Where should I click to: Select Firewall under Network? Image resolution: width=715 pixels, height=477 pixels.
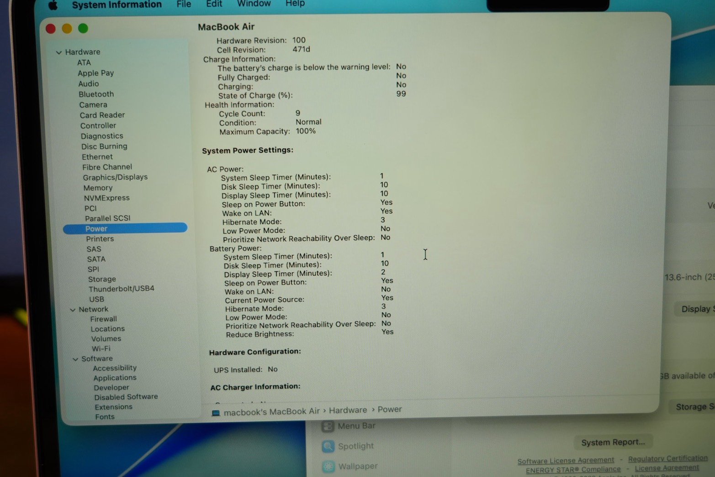[x=104, y=319]
